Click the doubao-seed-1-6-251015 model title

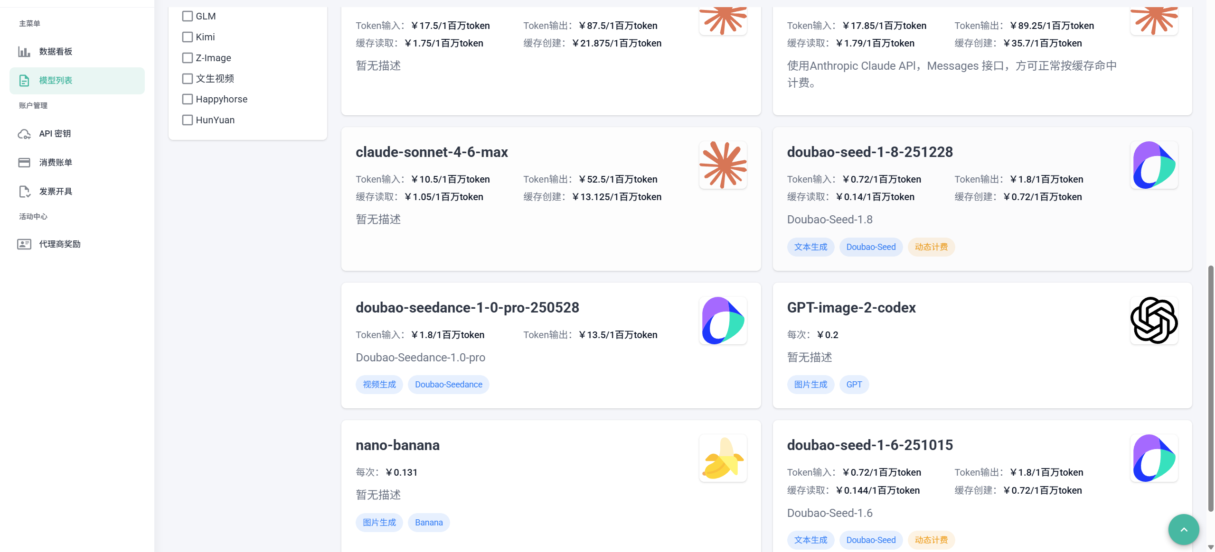pyautogui.click(x=870, y=445)
